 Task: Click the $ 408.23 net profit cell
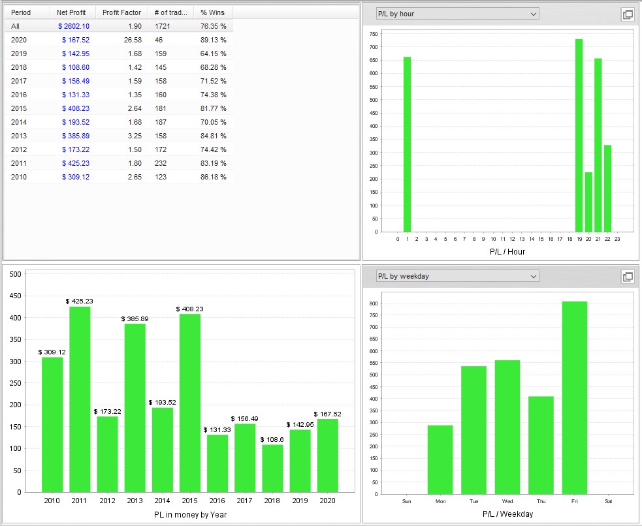pos(76,108)
